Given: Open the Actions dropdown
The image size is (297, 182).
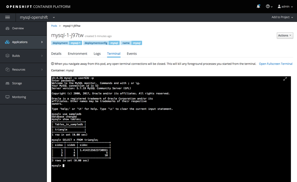Looking at the screenshot, I should [284, 35].
